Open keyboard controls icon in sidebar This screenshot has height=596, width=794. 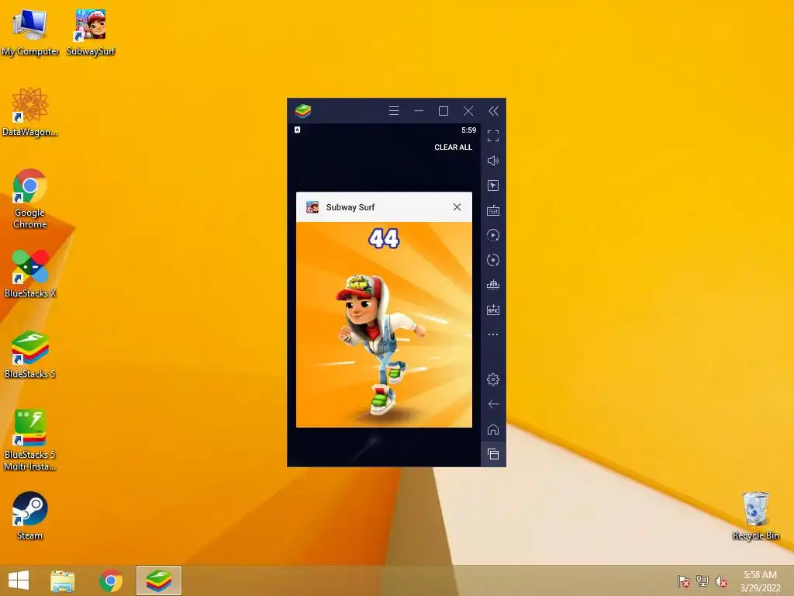493,210
